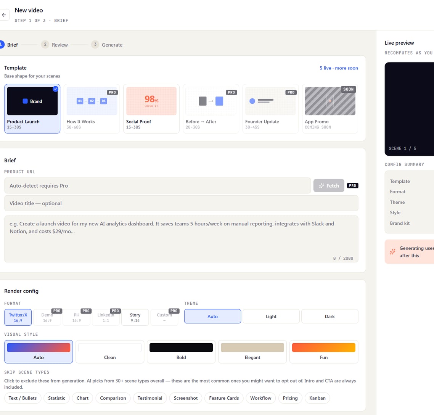Click the Theme row in config summary

(x=412, y=203)
